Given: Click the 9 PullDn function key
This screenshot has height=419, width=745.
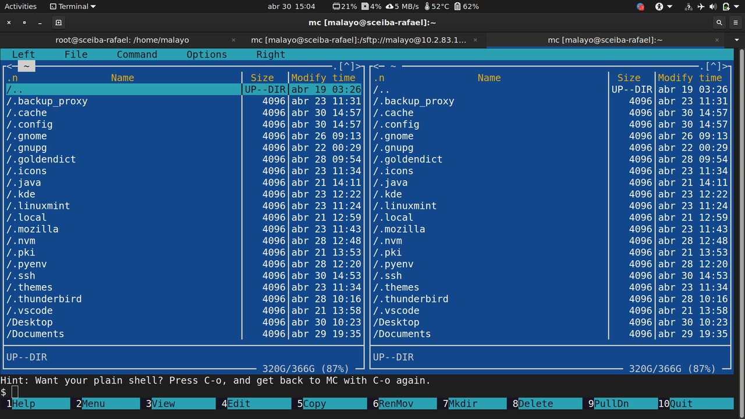Looking at the screenshot, I should pyautogui.click(x=620, y=404).
